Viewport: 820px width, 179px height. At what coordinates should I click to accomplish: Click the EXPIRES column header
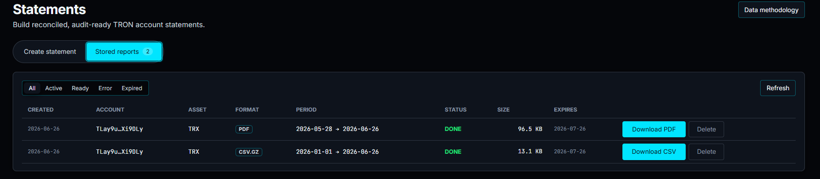coord(565,110)
